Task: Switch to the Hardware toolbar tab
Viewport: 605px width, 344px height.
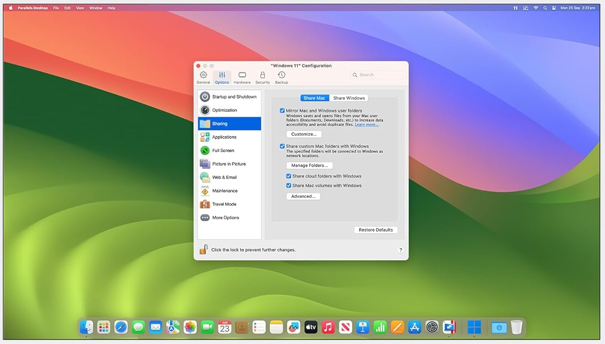Action: (x=242, y=77)
